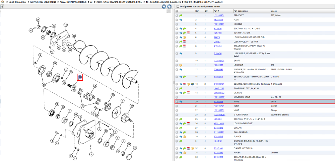Click the box icon on FLANGE NUT row
The width and height of the screenshot is (335, 161).
tap(192, 148)
